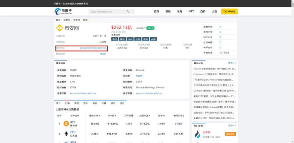Open the Coinbase Q3 news headline
Viewport: 294px width, 143px height.
coord(215,74)
